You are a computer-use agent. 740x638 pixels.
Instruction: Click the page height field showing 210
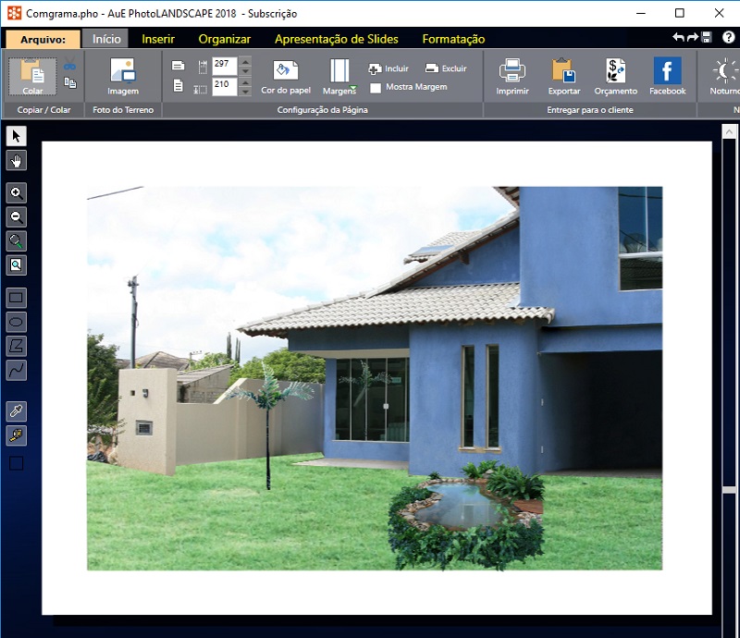click(224, 85)
